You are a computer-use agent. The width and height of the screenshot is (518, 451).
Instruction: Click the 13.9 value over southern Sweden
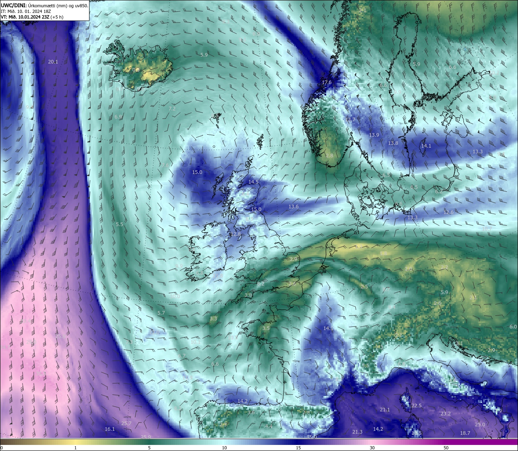[x=374, y=135]
